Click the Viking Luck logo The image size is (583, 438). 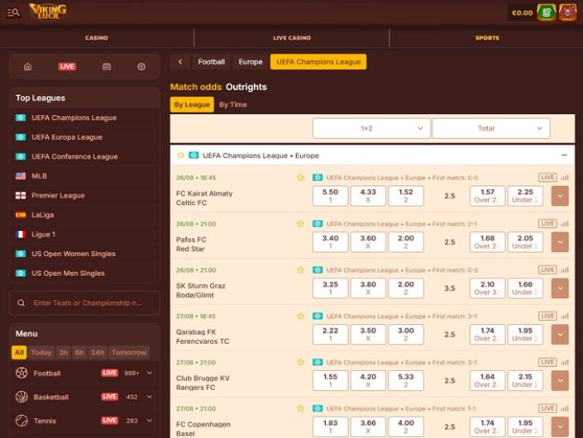click(47, 12)
